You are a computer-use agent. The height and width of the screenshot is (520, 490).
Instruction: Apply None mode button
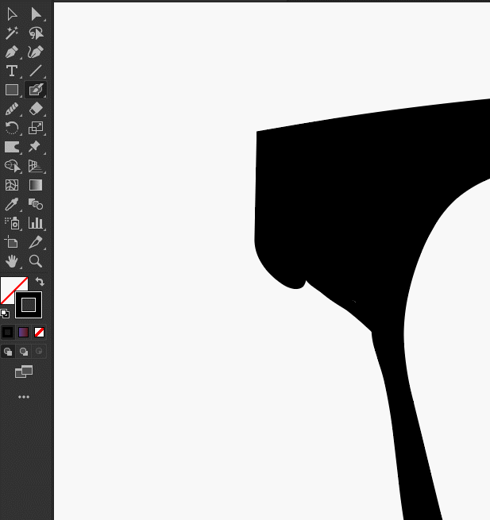click(x=39, y=333)
